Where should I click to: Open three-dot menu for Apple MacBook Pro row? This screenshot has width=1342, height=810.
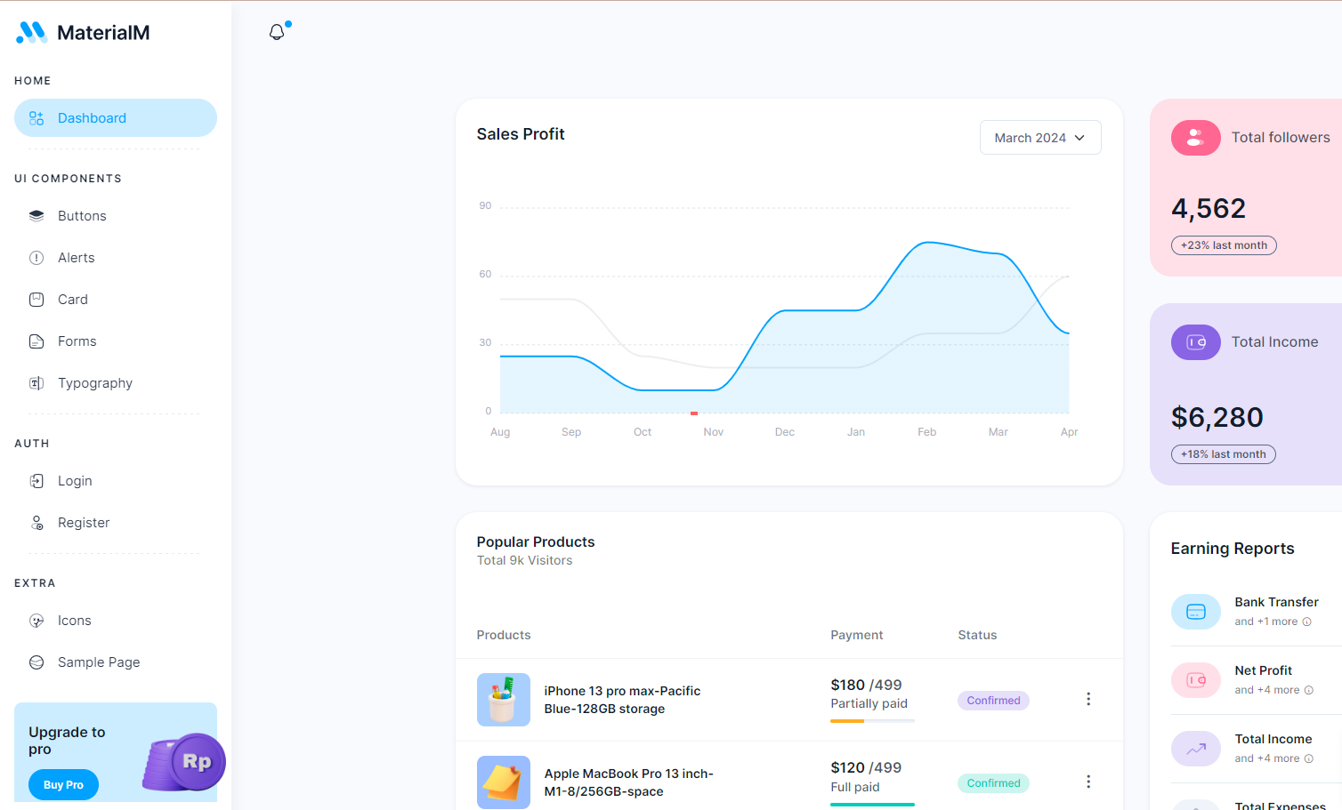click(1087, 782)
